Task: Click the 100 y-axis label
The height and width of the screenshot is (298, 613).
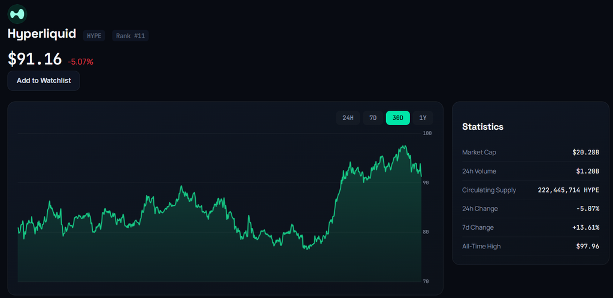Action: coord(427,133)
